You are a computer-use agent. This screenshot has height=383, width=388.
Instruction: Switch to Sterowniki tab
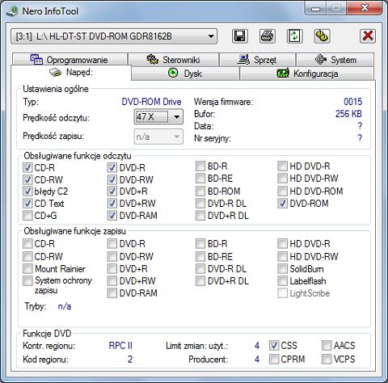click(x=173, y=60)
